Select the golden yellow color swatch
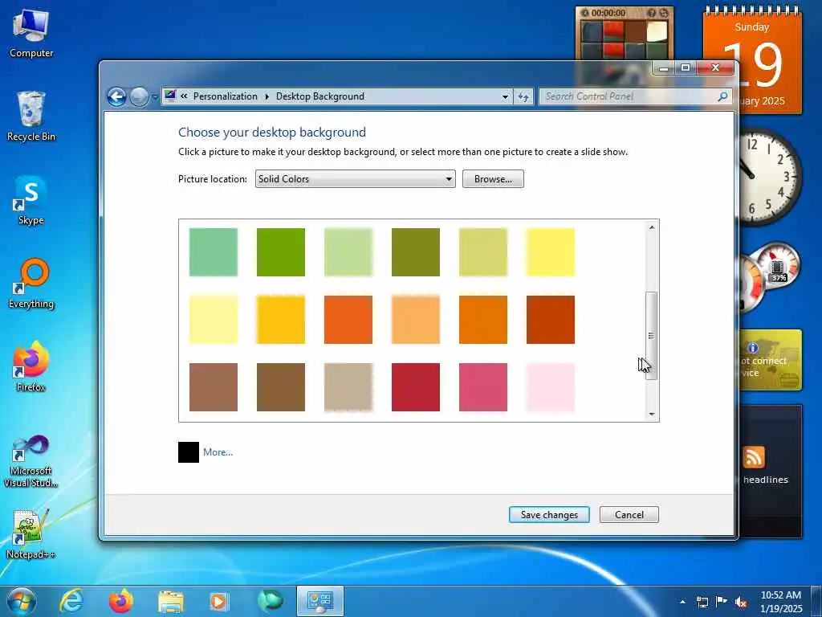The image size is (822, 617). [280, 320]
